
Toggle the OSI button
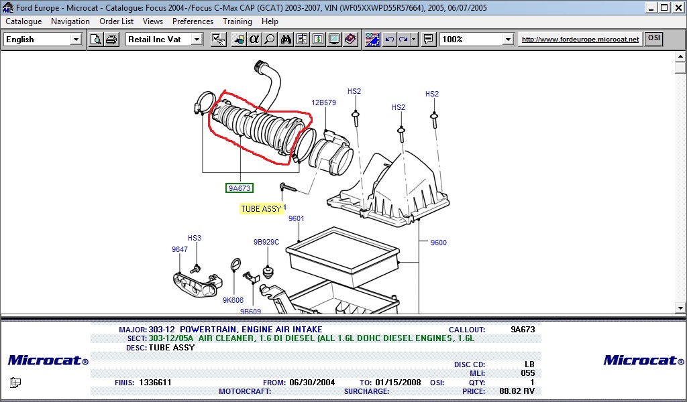pos(653,39)
